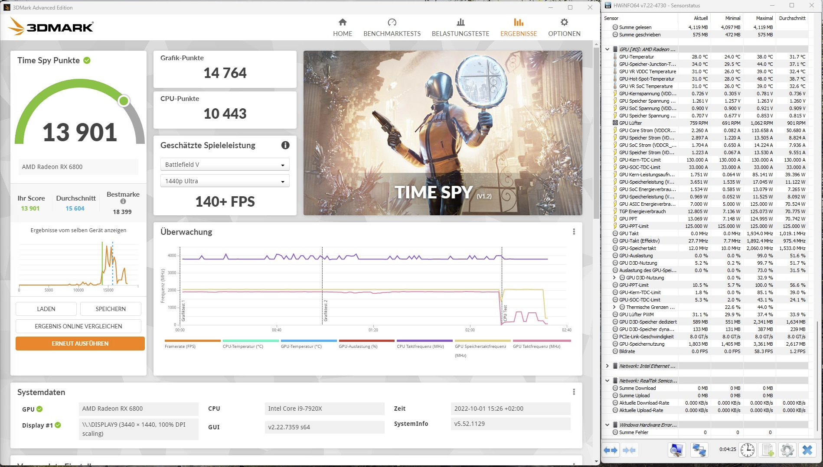
Task: Open the BELASTUNGSTESTE tab
Action: (x=460, y=28)
